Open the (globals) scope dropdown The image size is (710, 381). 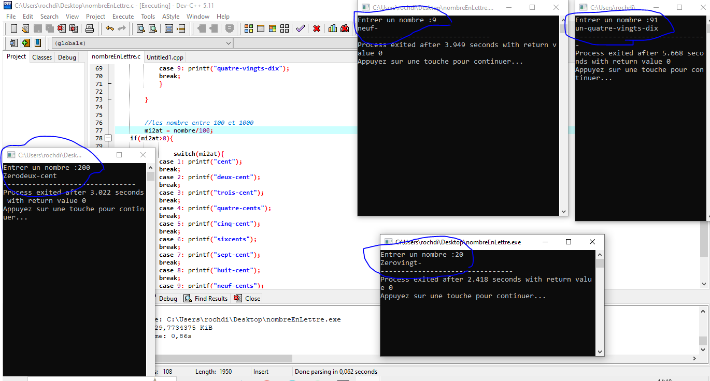[x=142, y=43]
